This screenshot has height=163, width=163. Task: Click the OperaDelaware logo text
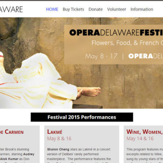(x=11, y=9)
